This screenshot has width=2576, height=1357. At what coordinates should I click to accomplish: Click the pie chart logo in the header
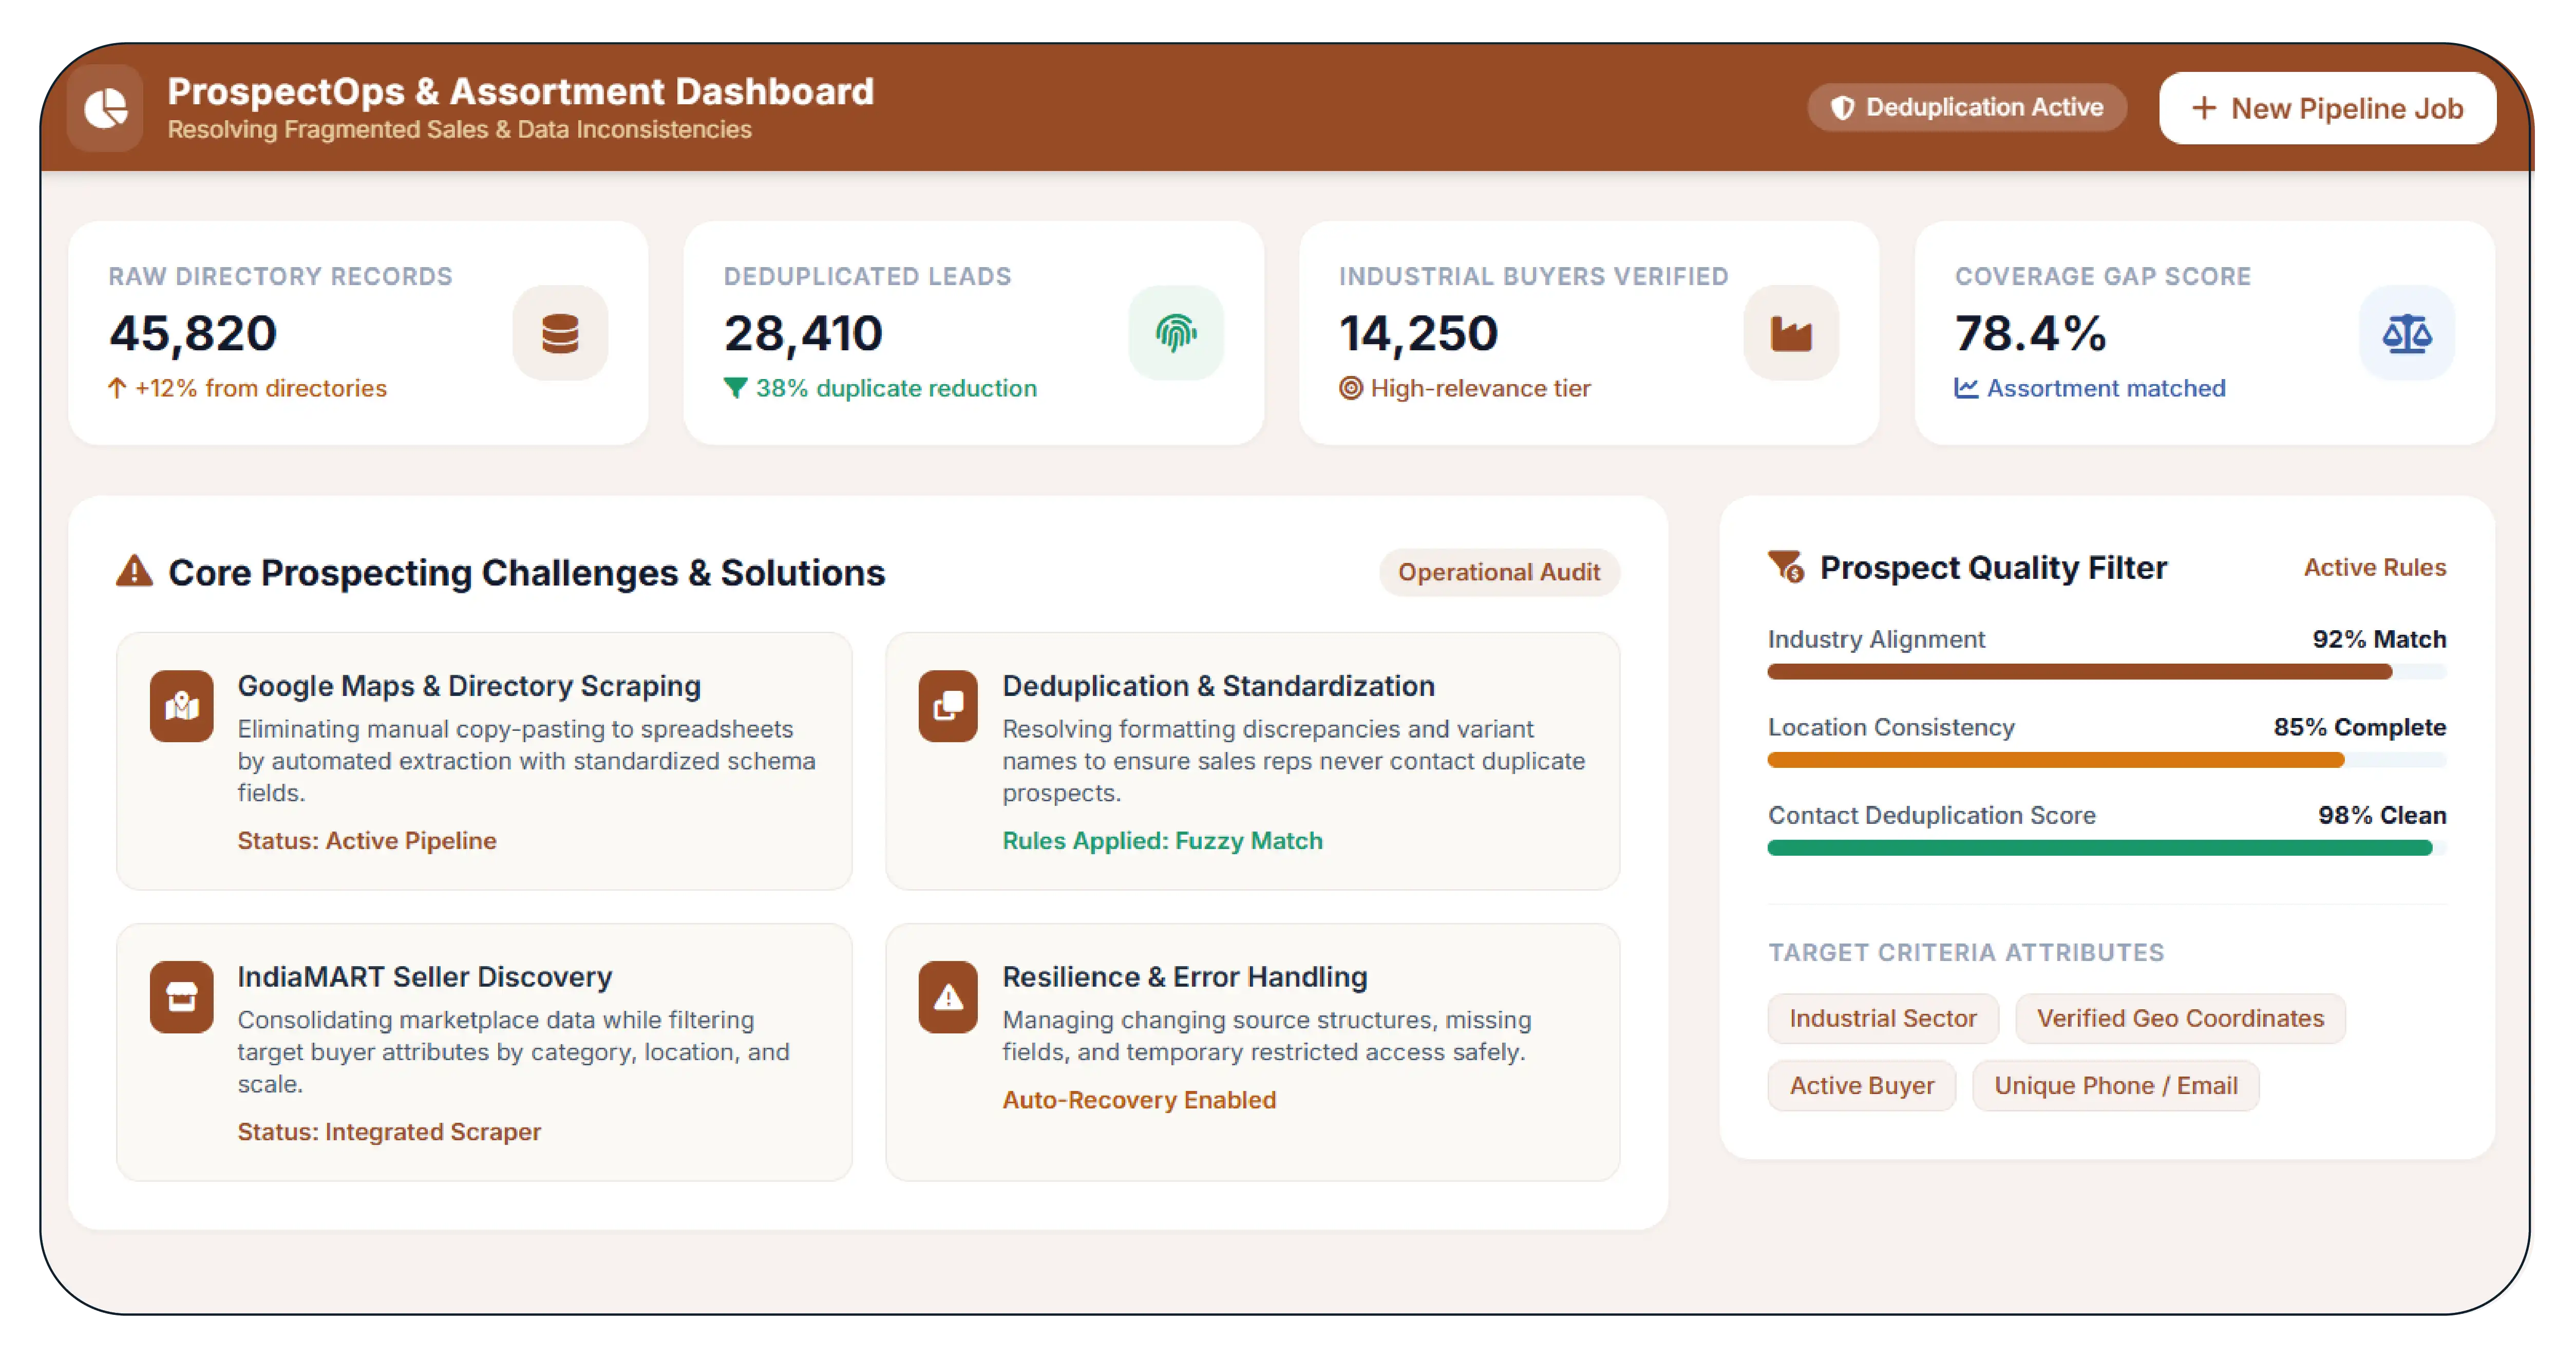coord(105,108)
